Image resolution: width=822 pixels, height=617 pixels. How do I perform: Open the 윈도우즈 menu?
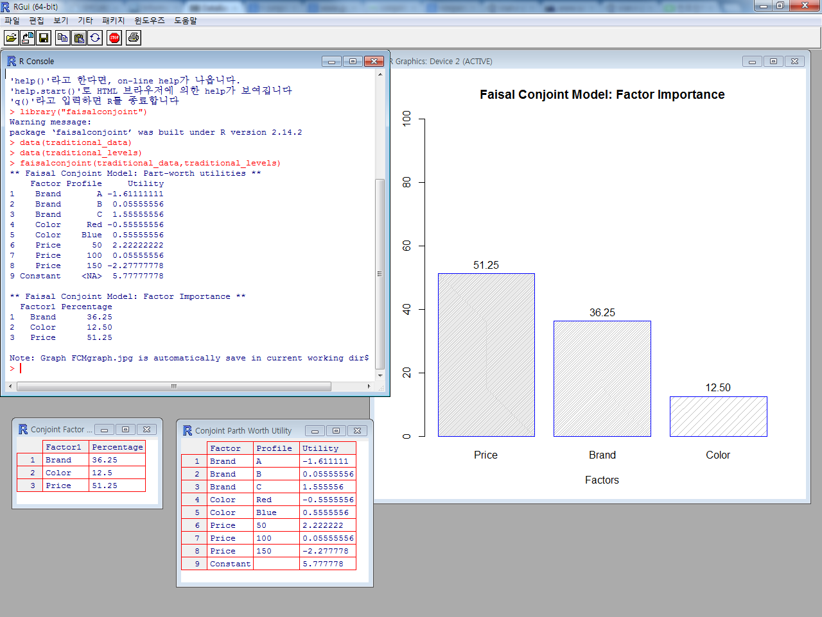point(150,21)
